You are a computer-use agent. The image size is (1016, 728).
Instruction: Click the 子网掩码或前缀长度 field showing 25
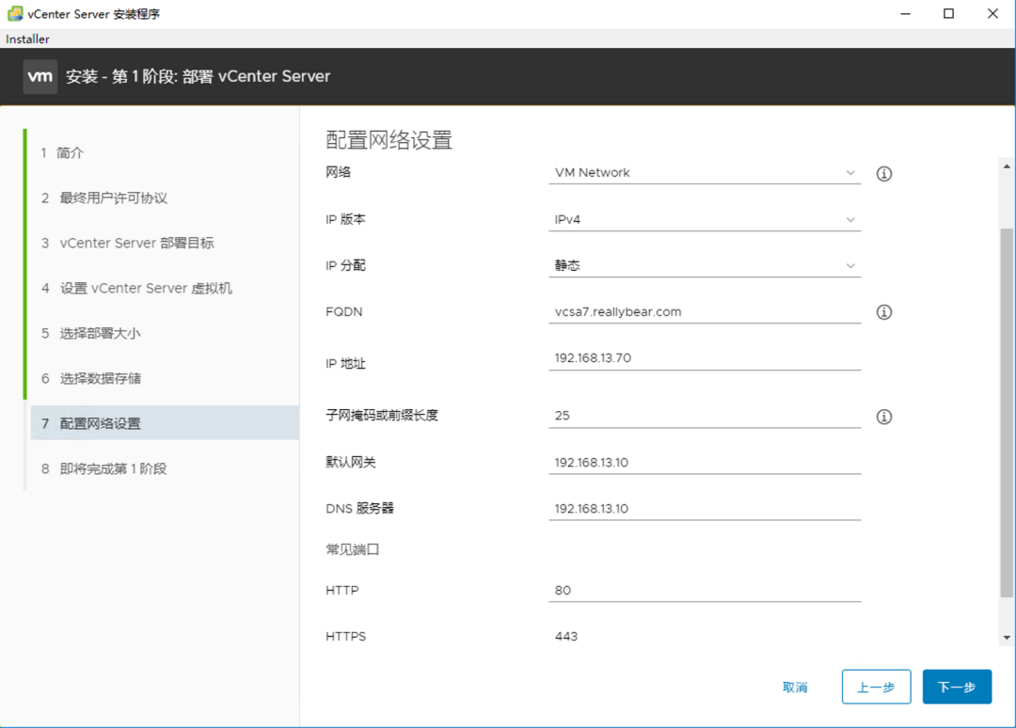[x=705, y=416]
